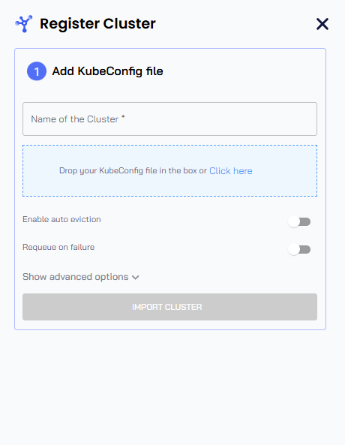
Task: Click the Import Cluster button
Action: 169,307
